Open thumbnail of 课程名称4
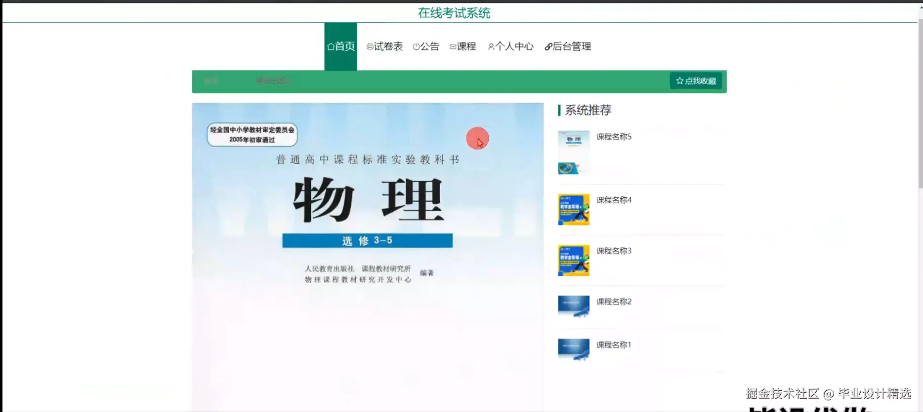This screenshot has width=923, height=412. pyautogui.click(x=574, y=209)
